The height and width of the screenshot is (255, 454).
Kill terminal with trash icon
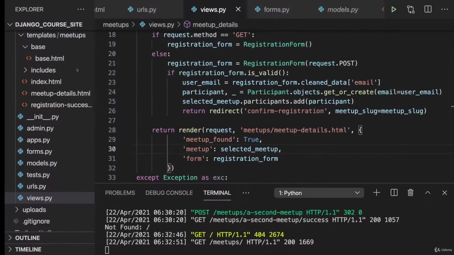(x=410, y=193)
